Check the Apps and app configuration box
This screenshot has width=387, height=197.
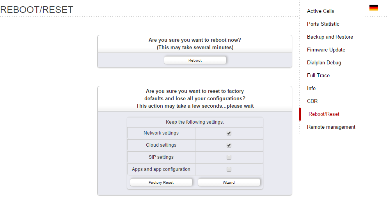pyautogui.click(x=229, y=169)
